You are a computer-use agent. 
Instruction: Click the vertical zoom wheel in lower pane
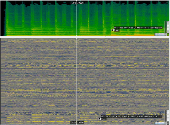pos(168,115)
